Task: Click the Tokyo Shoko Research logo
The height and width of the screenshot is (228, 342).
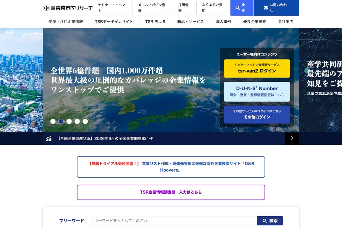Action: 68,8
